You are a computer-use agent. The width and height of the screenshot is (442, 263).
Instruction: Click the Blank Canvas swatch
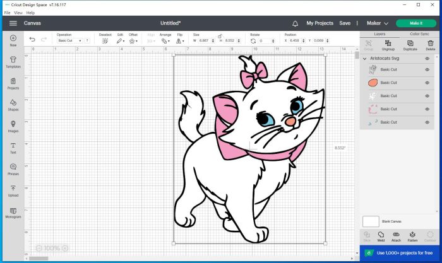371,221
